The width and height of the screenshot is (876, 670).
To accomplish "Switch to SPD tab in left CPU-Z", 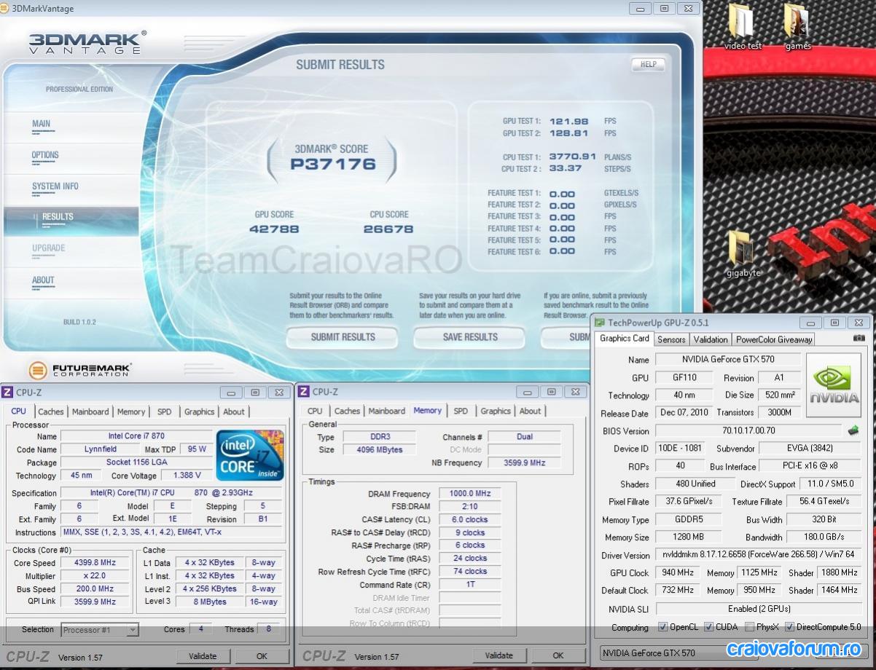I will 165,411.
